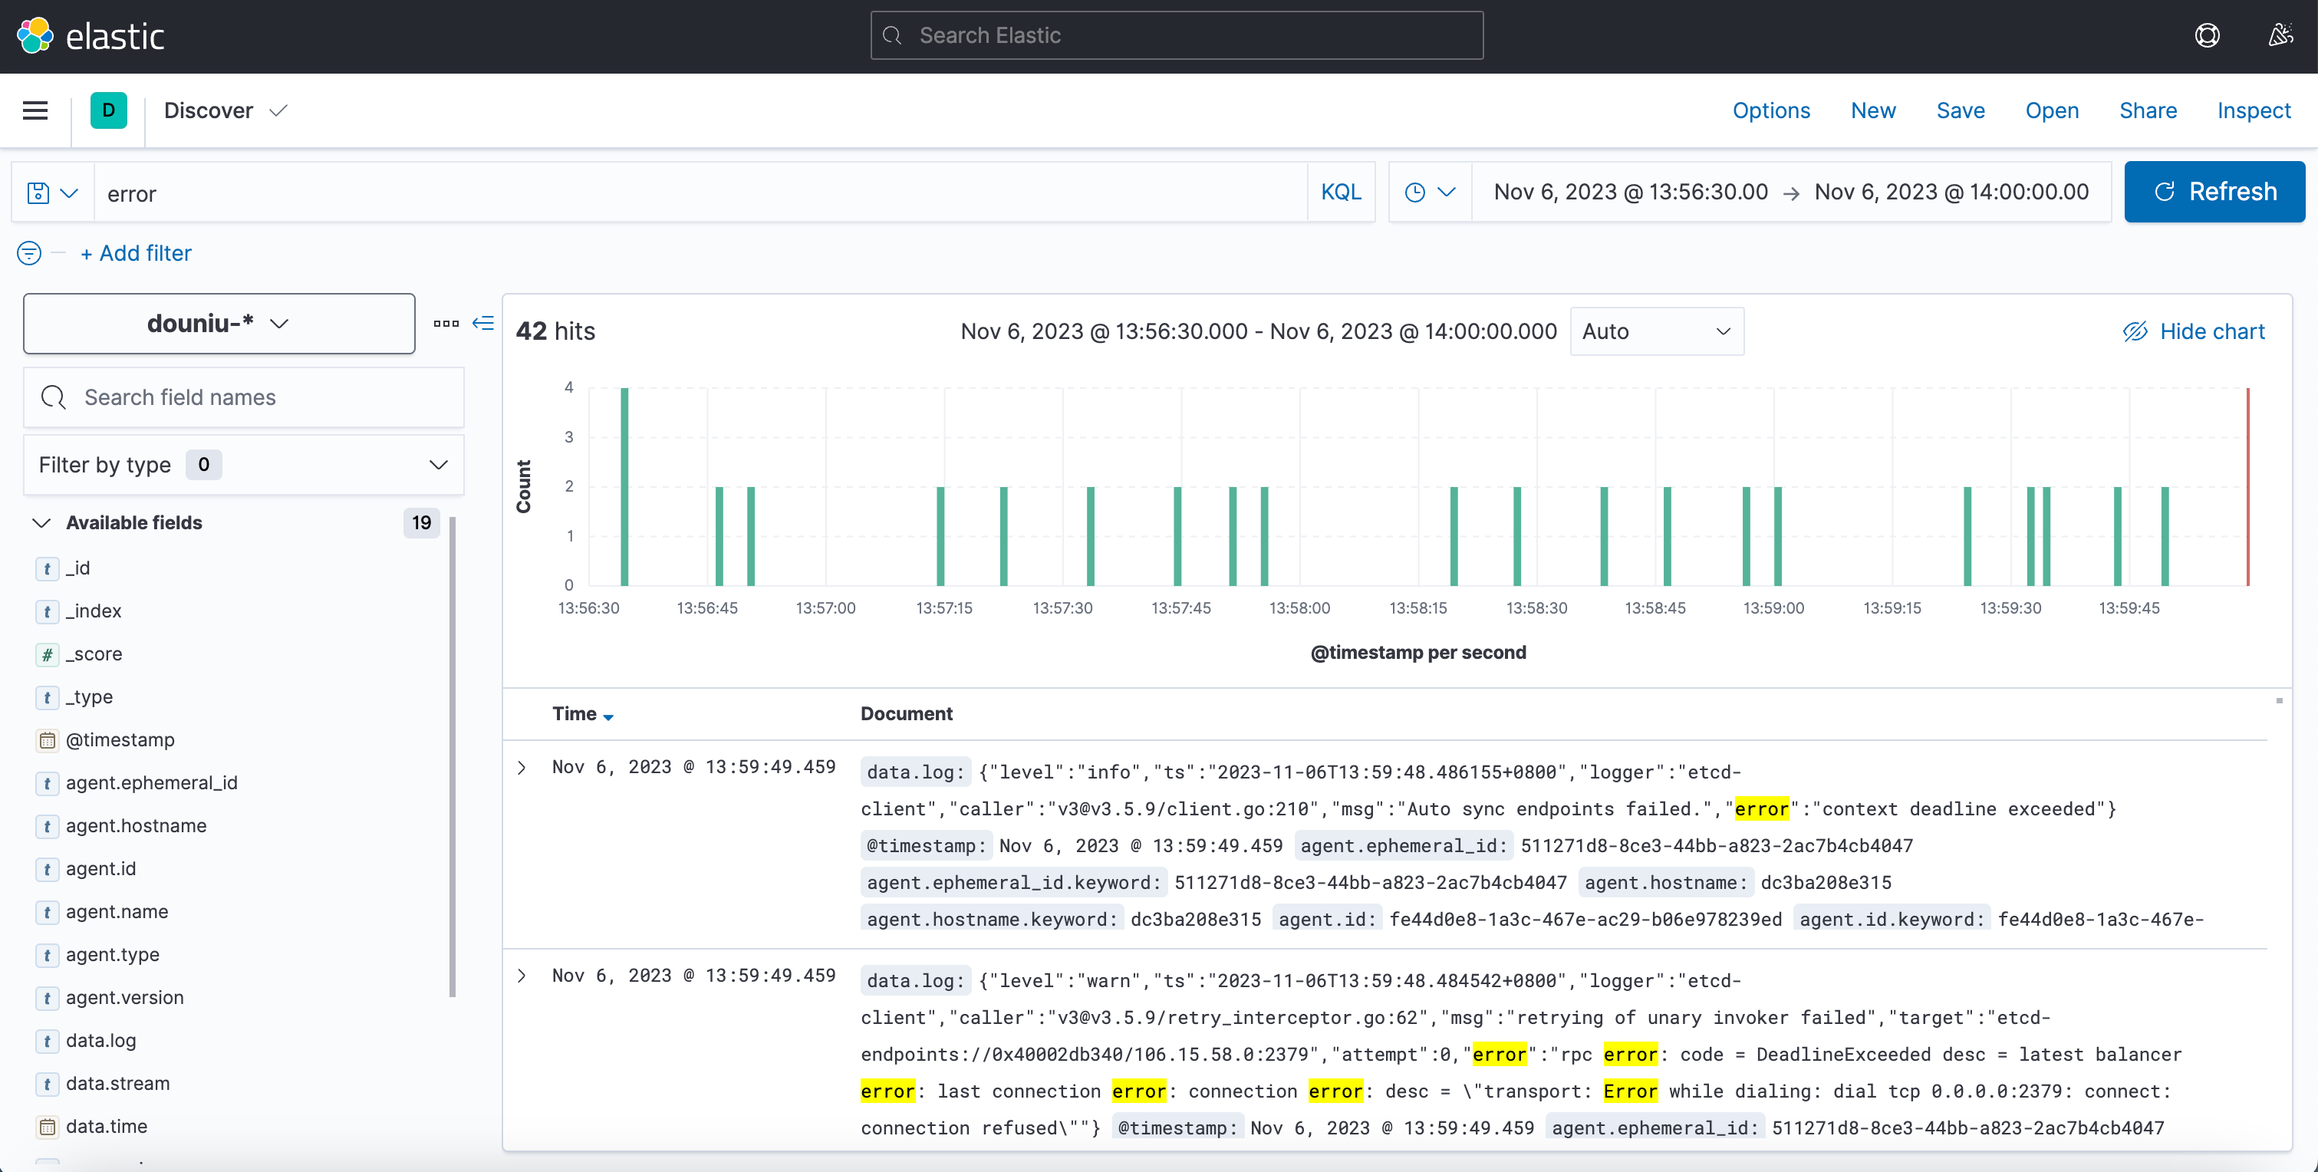
Task: Click the Elastic logo icon
Action: pyautogui.click(x=35, y=36)
